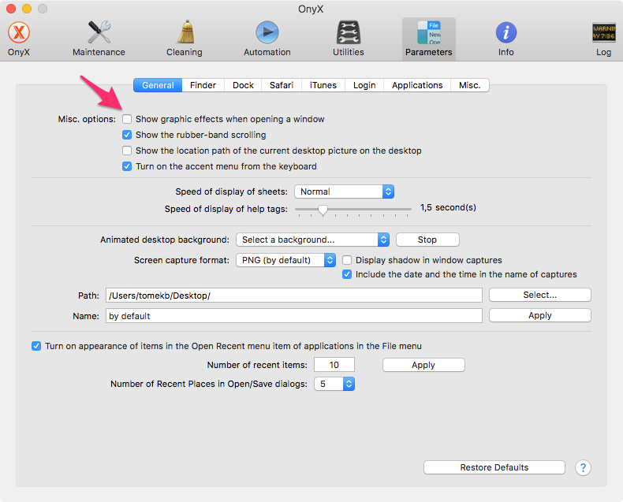This screenshot has width=623, height=502.
Task: Click the Number of recent items field
Action: tap(334, 365)
